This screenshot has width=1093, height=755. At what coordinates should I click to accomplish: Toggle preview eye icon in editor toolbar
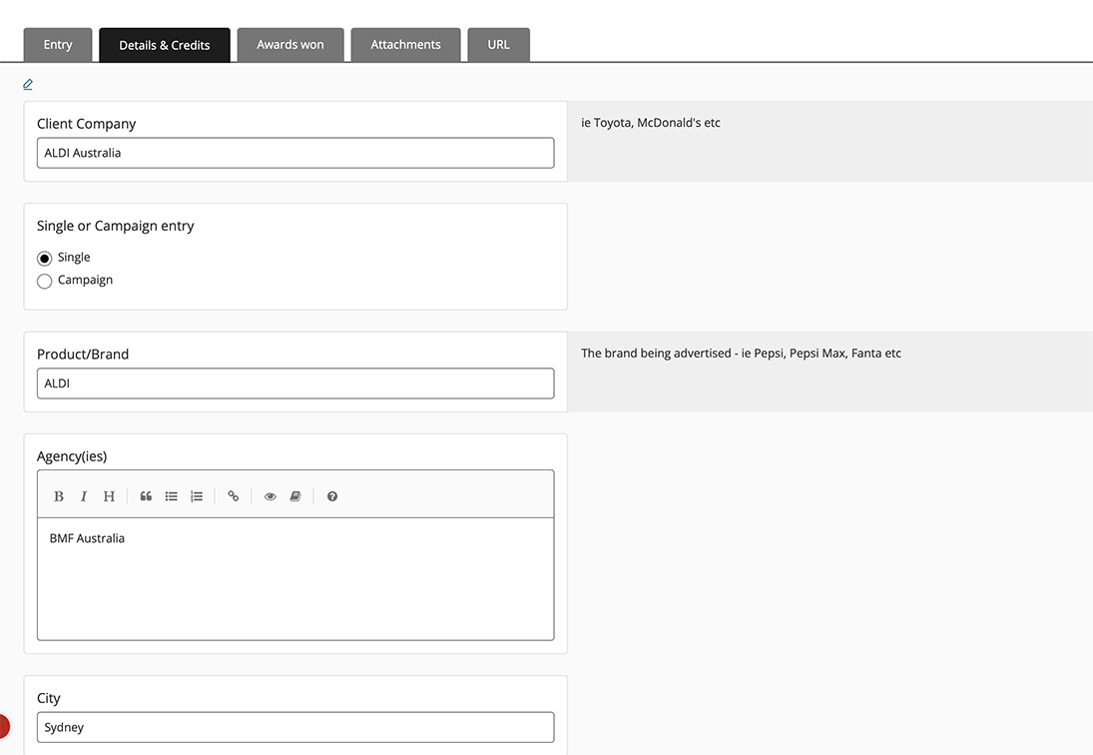(x=271, y=496)
